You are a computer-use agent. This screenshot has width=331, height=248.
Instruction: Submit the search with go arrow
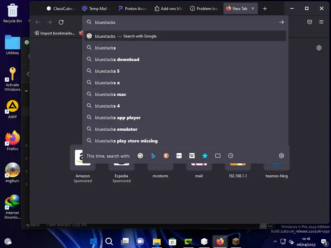tap(281, 22)
